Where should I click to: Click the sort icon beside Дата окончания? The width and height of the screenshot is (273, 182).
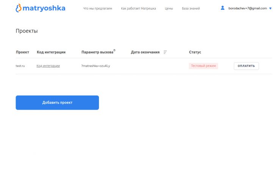pyautogui.click(x=165, y=52)
